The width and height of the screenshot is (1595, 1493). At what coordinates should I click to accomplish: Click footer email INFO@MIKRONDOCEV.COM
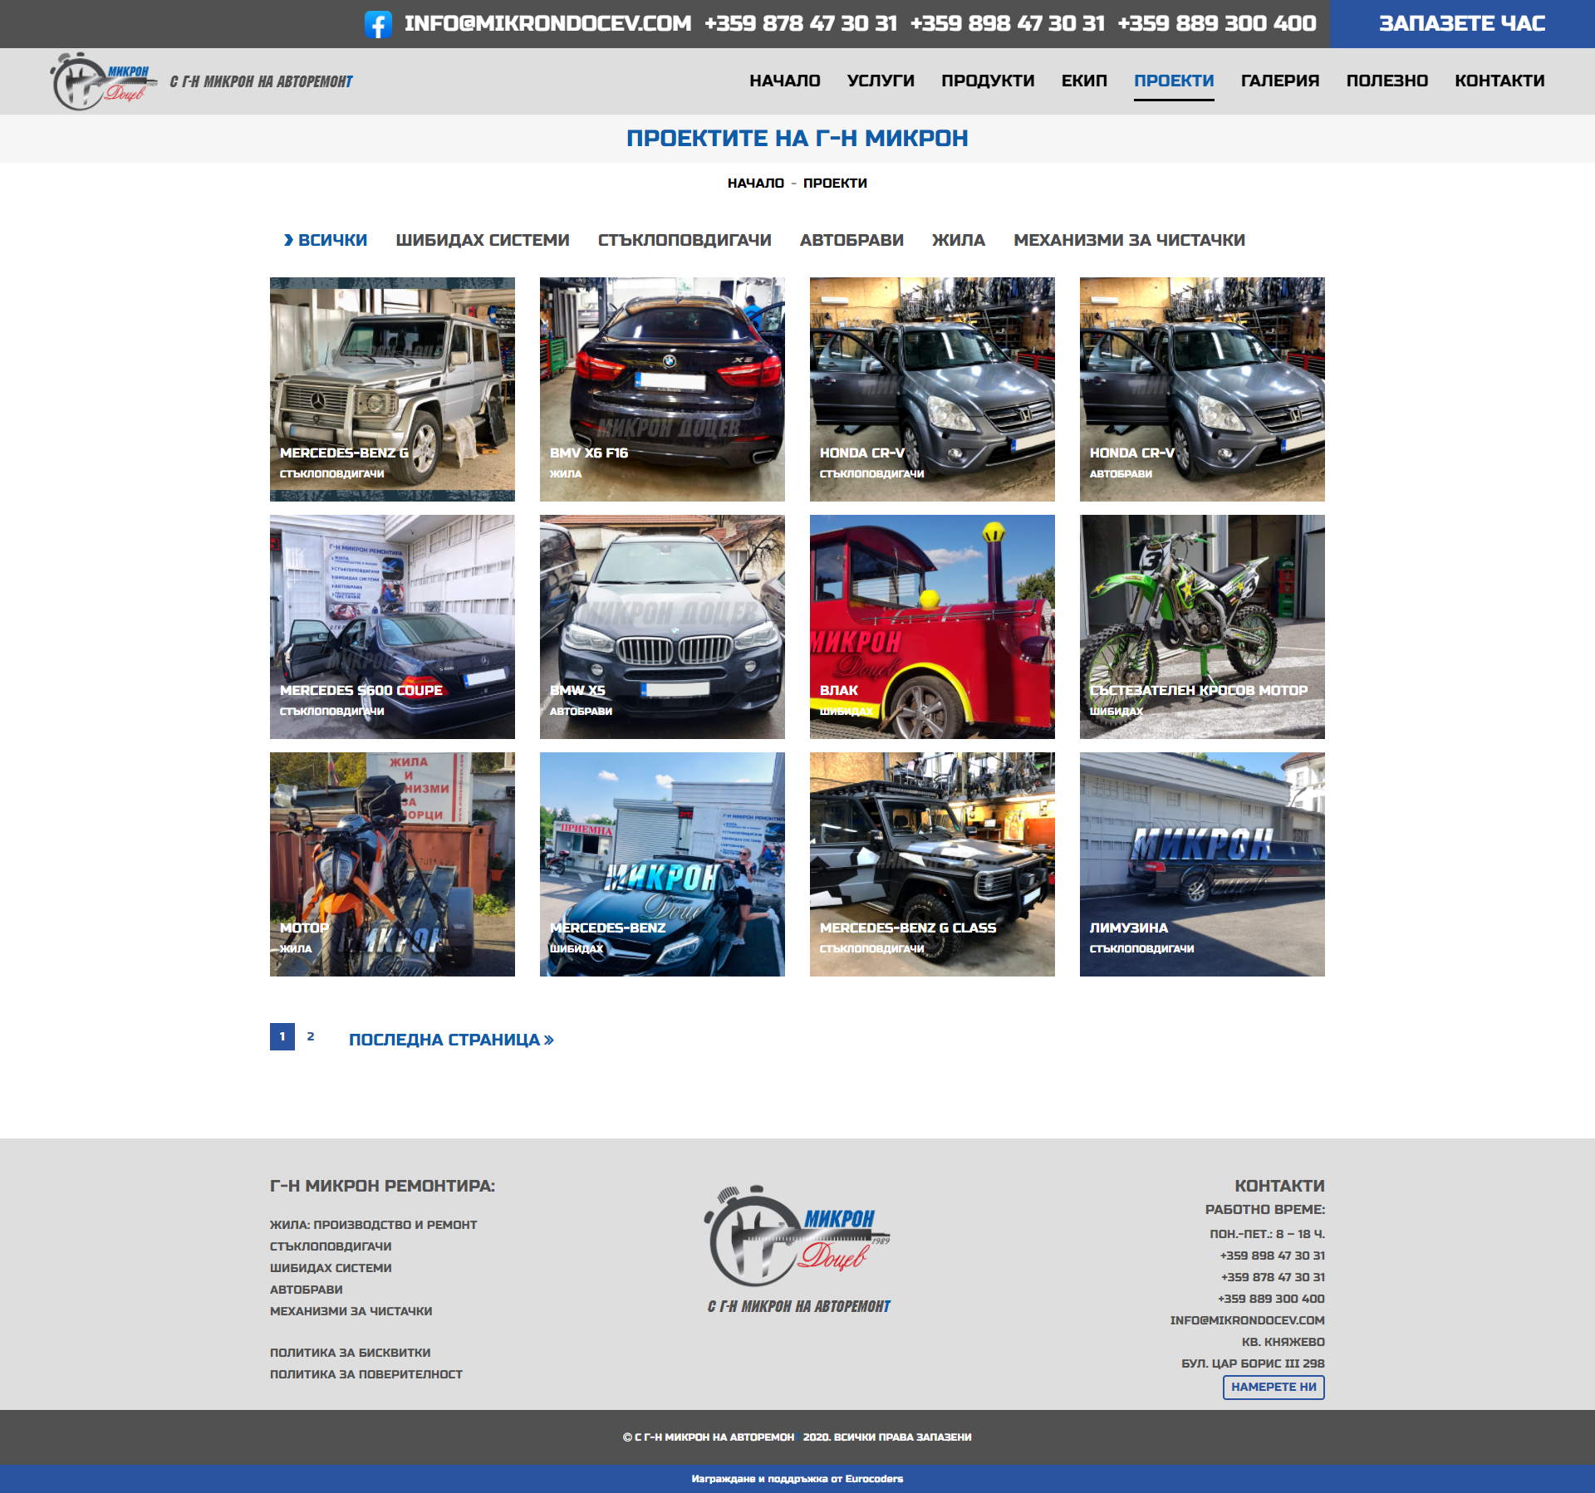(1248, 1320)
